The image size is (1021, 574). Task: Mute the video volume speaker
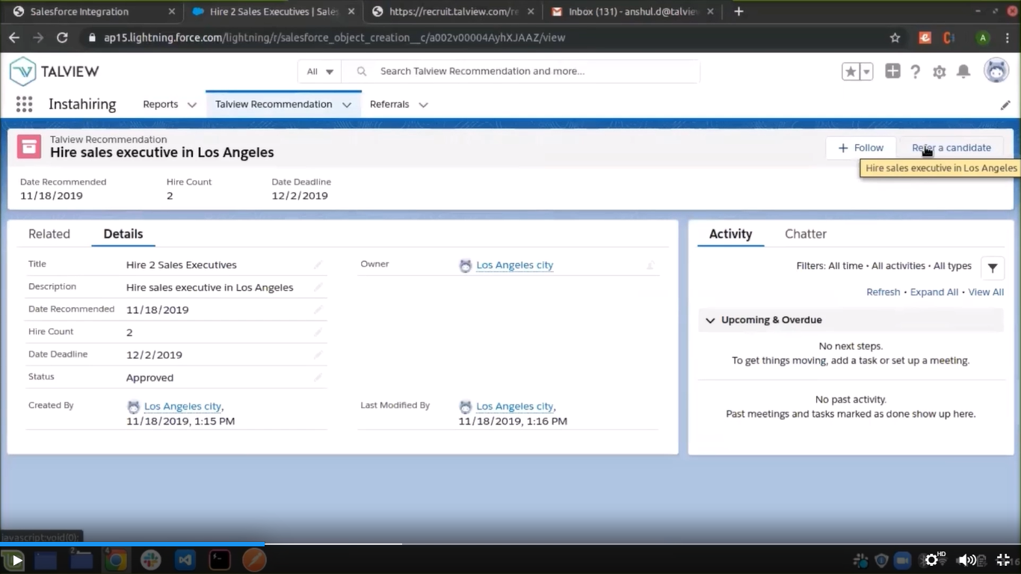(966, 560)
